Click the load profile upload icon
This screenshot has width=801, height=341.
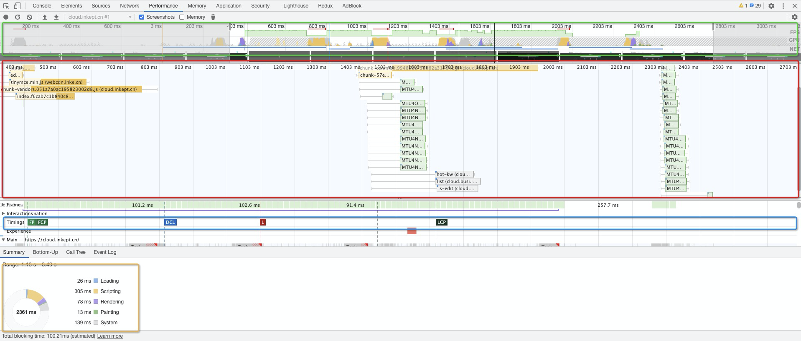point(45,17)
